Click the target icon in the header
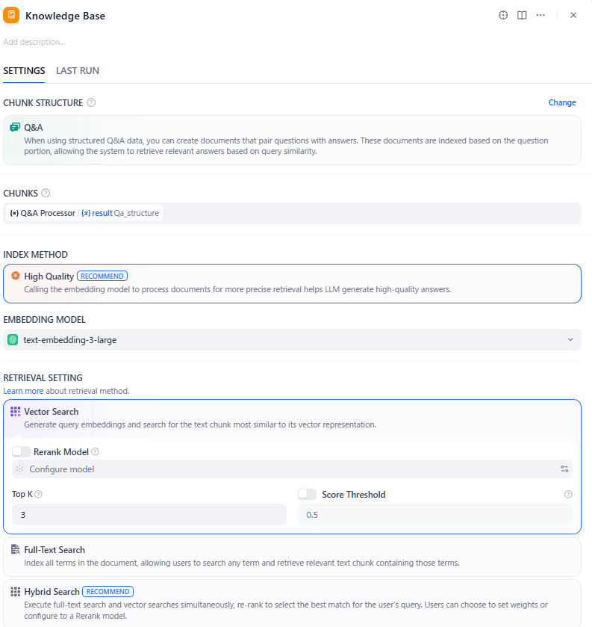The height and width of the screenshot is (627, 592). coord(503,15)
